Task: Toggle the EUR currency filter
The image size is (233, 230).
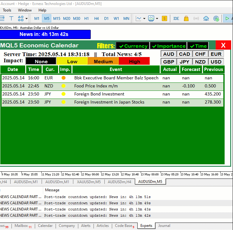Action: coord(216,54)
